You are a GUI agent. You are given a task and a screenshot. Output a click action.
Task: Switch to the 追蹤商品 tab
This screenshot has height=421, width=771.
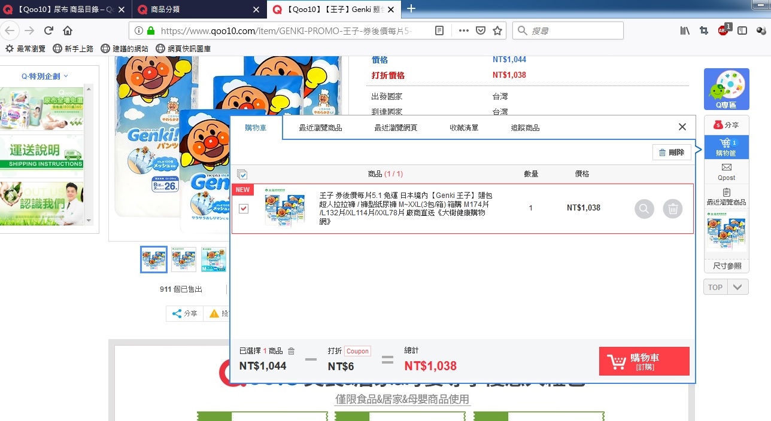[525, 128]
